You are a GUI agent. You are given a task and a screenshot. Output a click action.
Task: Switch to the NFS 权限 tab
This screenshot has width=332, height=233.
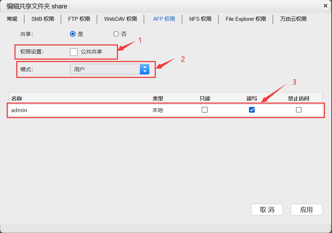coord(200,19)
